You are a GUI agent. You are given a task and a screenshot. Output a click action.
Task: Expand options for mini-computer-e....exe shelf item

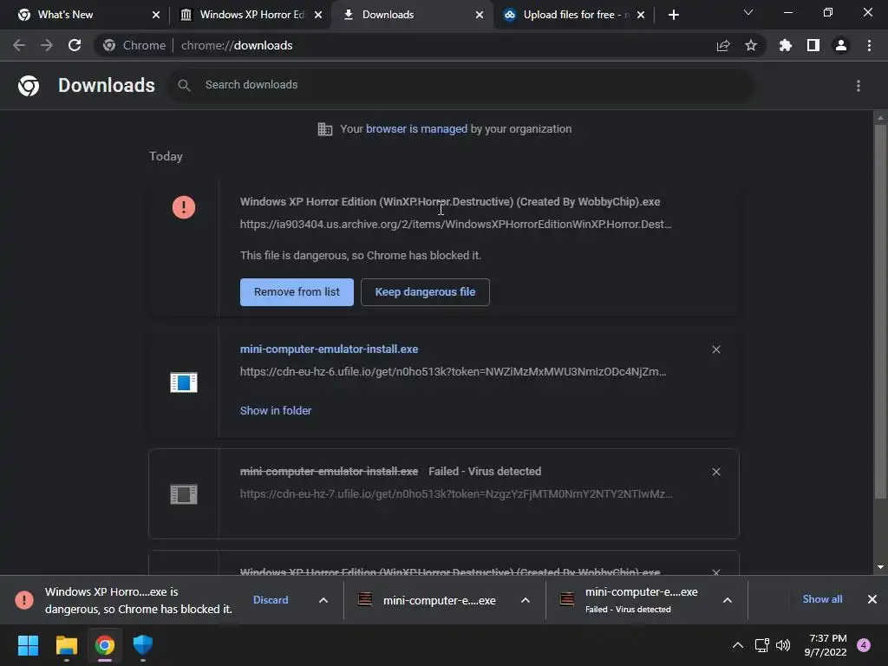coord(526,600)
